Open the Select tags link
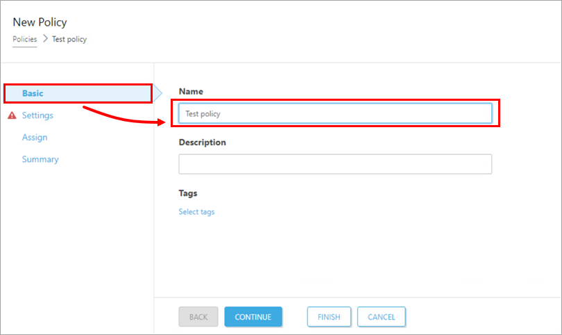 coord(196,212)
